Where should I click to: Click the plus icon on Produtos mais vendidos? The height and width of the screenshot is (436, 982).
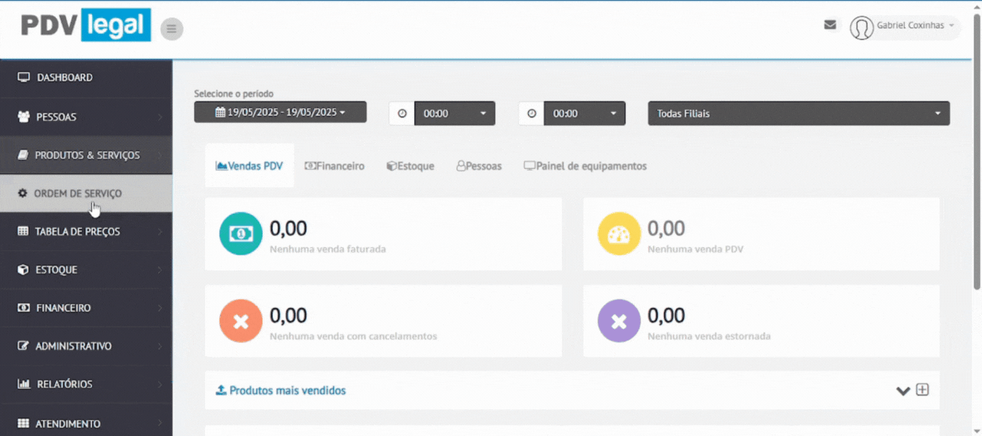922,390
